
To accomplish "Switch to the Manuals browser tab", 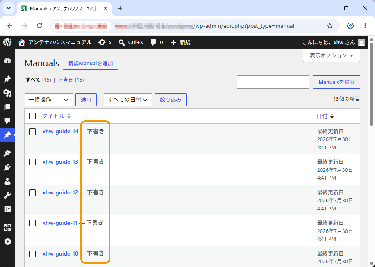I will click(63, 9).
